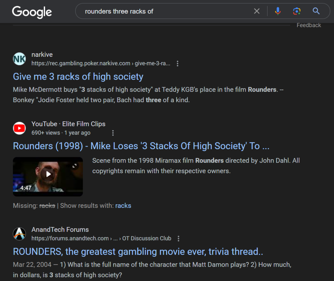Click the Google logo
The image size is (334, 281).
click(32, 11)
